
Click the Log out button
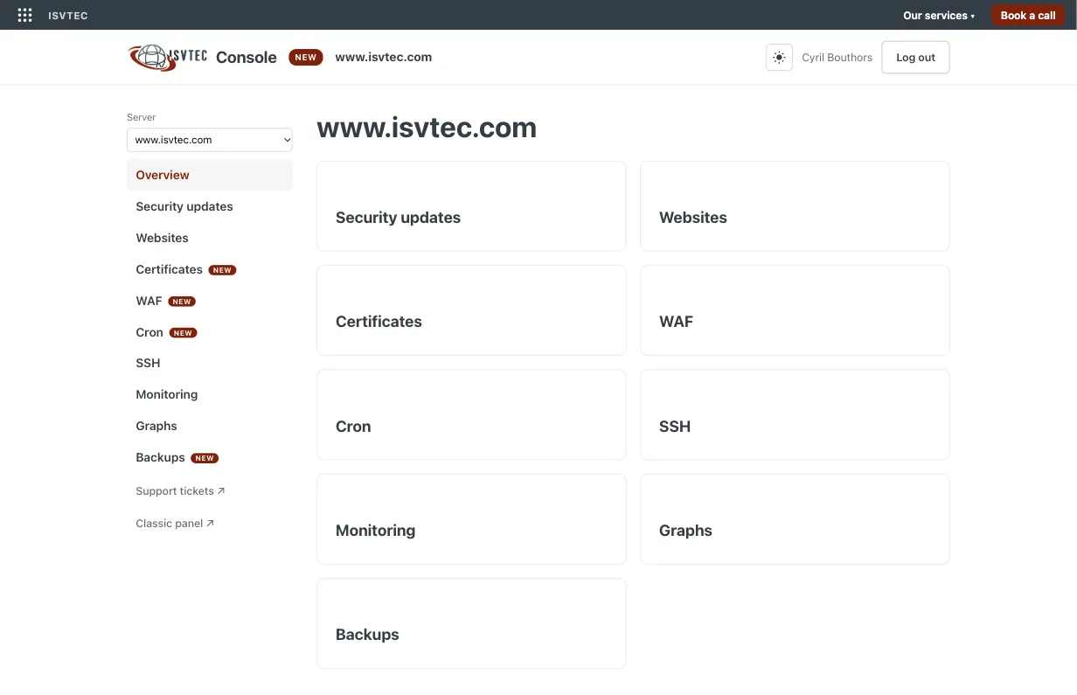point(915,58)
